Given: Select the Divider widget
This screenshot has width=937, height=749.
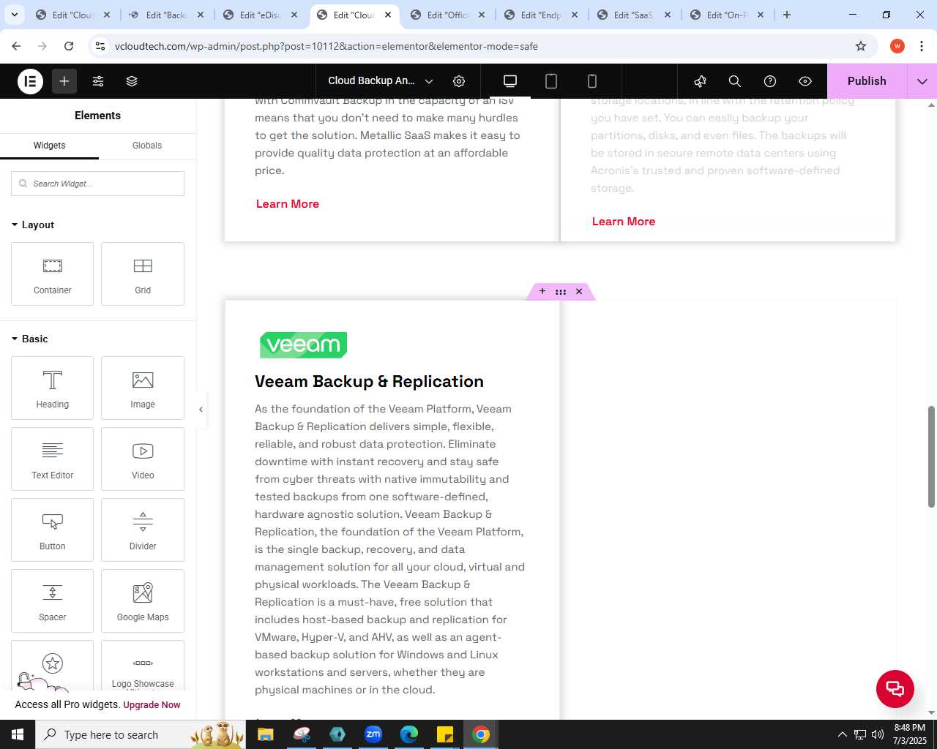Looking at the screenshot, I should pos(143,530).
